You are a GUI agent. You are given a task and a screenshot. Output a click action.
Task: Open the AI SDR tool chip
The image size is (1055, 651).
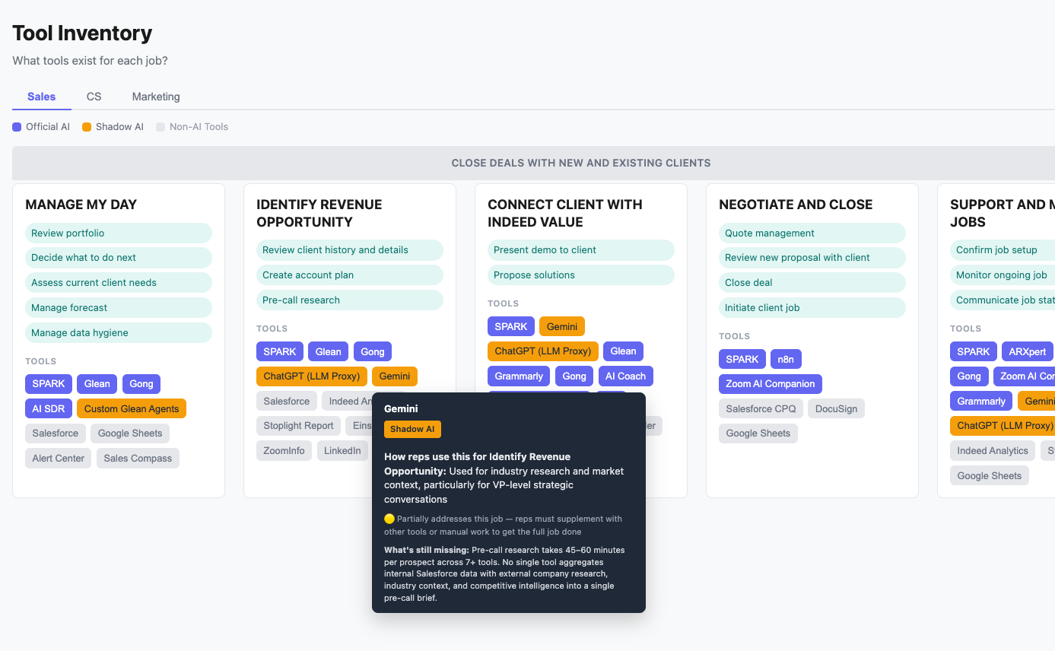(49, 409)
